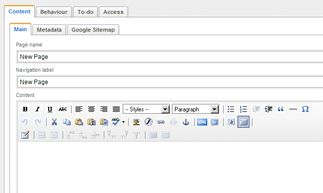Insert a new table (pencil icon)
The height and width of the screenshot is (193, 323).
click(x=25, y=135)
